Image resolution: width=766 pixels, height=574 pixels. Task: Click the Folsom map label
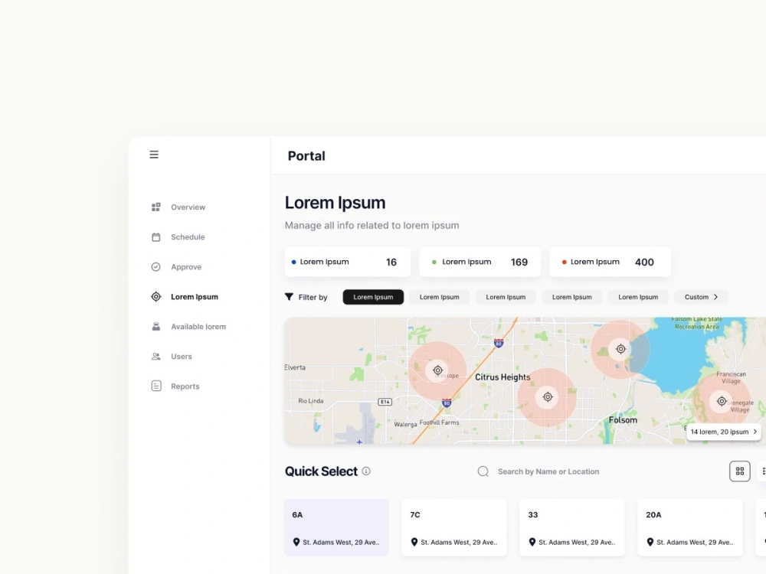623,419
